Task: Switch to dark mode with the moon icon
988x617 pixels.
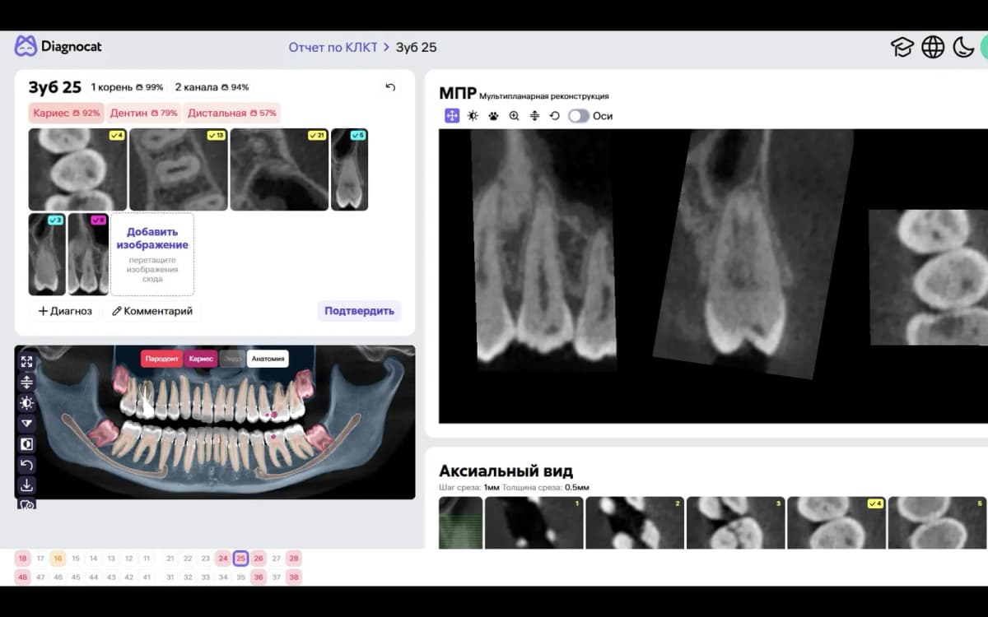Action: pos(963,47)
